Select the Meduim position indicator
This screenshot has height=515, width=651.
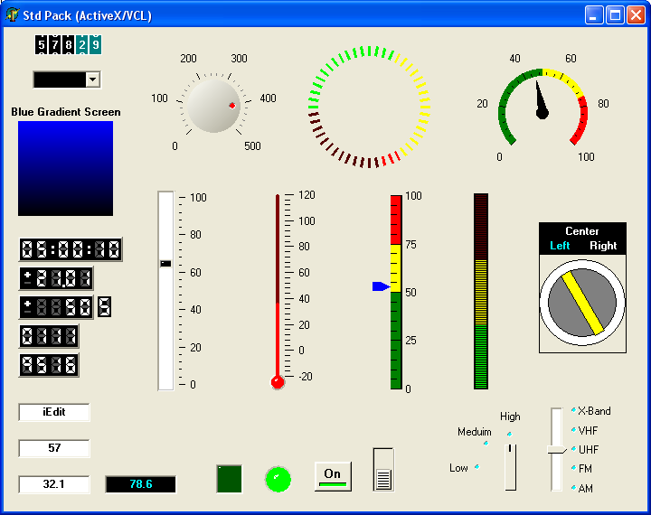point(486,444)
